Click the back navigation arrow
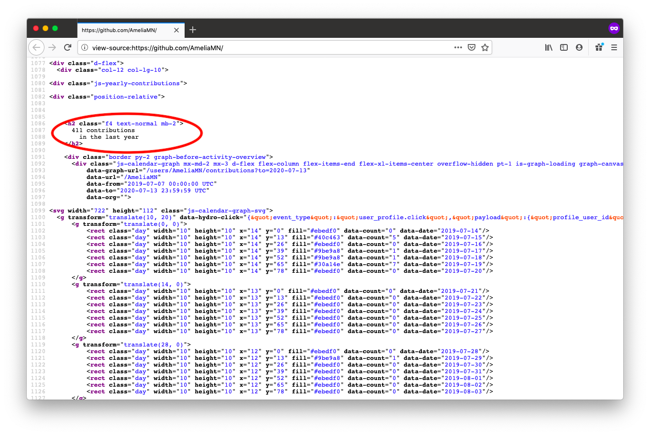The height and width of the screenshot is (435, 650). tap(36, 47)
